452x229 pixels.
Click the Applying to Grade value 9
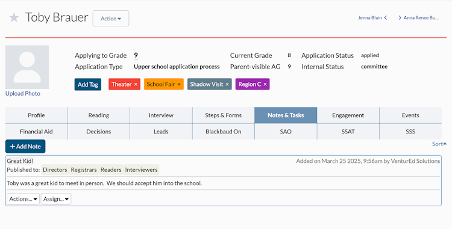(x=136, y=55)
